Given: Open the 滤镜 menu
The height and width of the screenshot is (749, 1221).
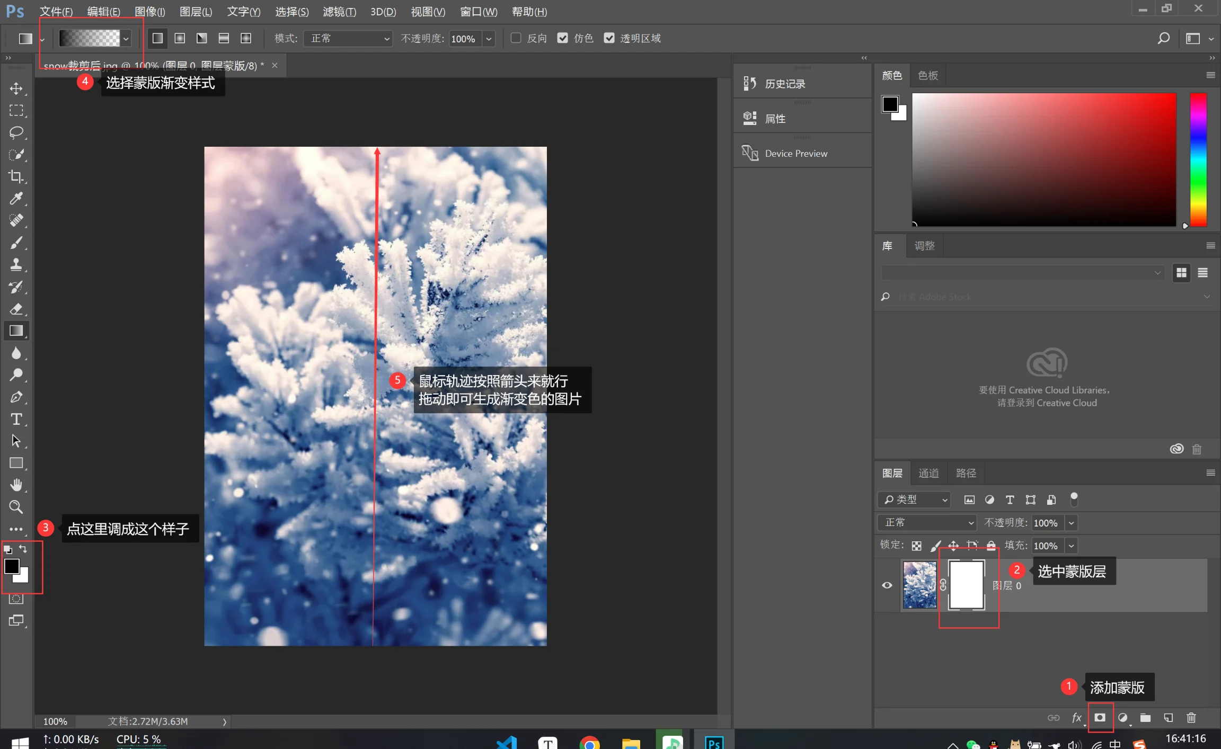Looking at the screenshot, I should click(339, 12).
